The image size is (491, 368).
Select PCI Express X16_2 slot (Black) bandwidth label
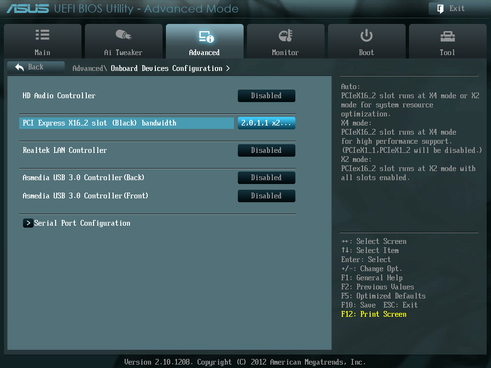(99, 123)
